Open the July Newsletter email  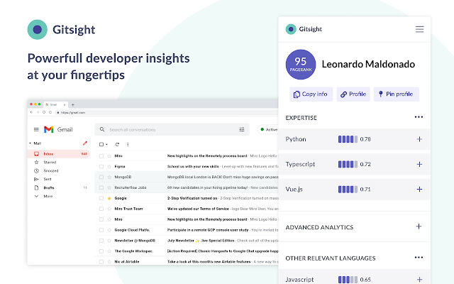point(187,241)
